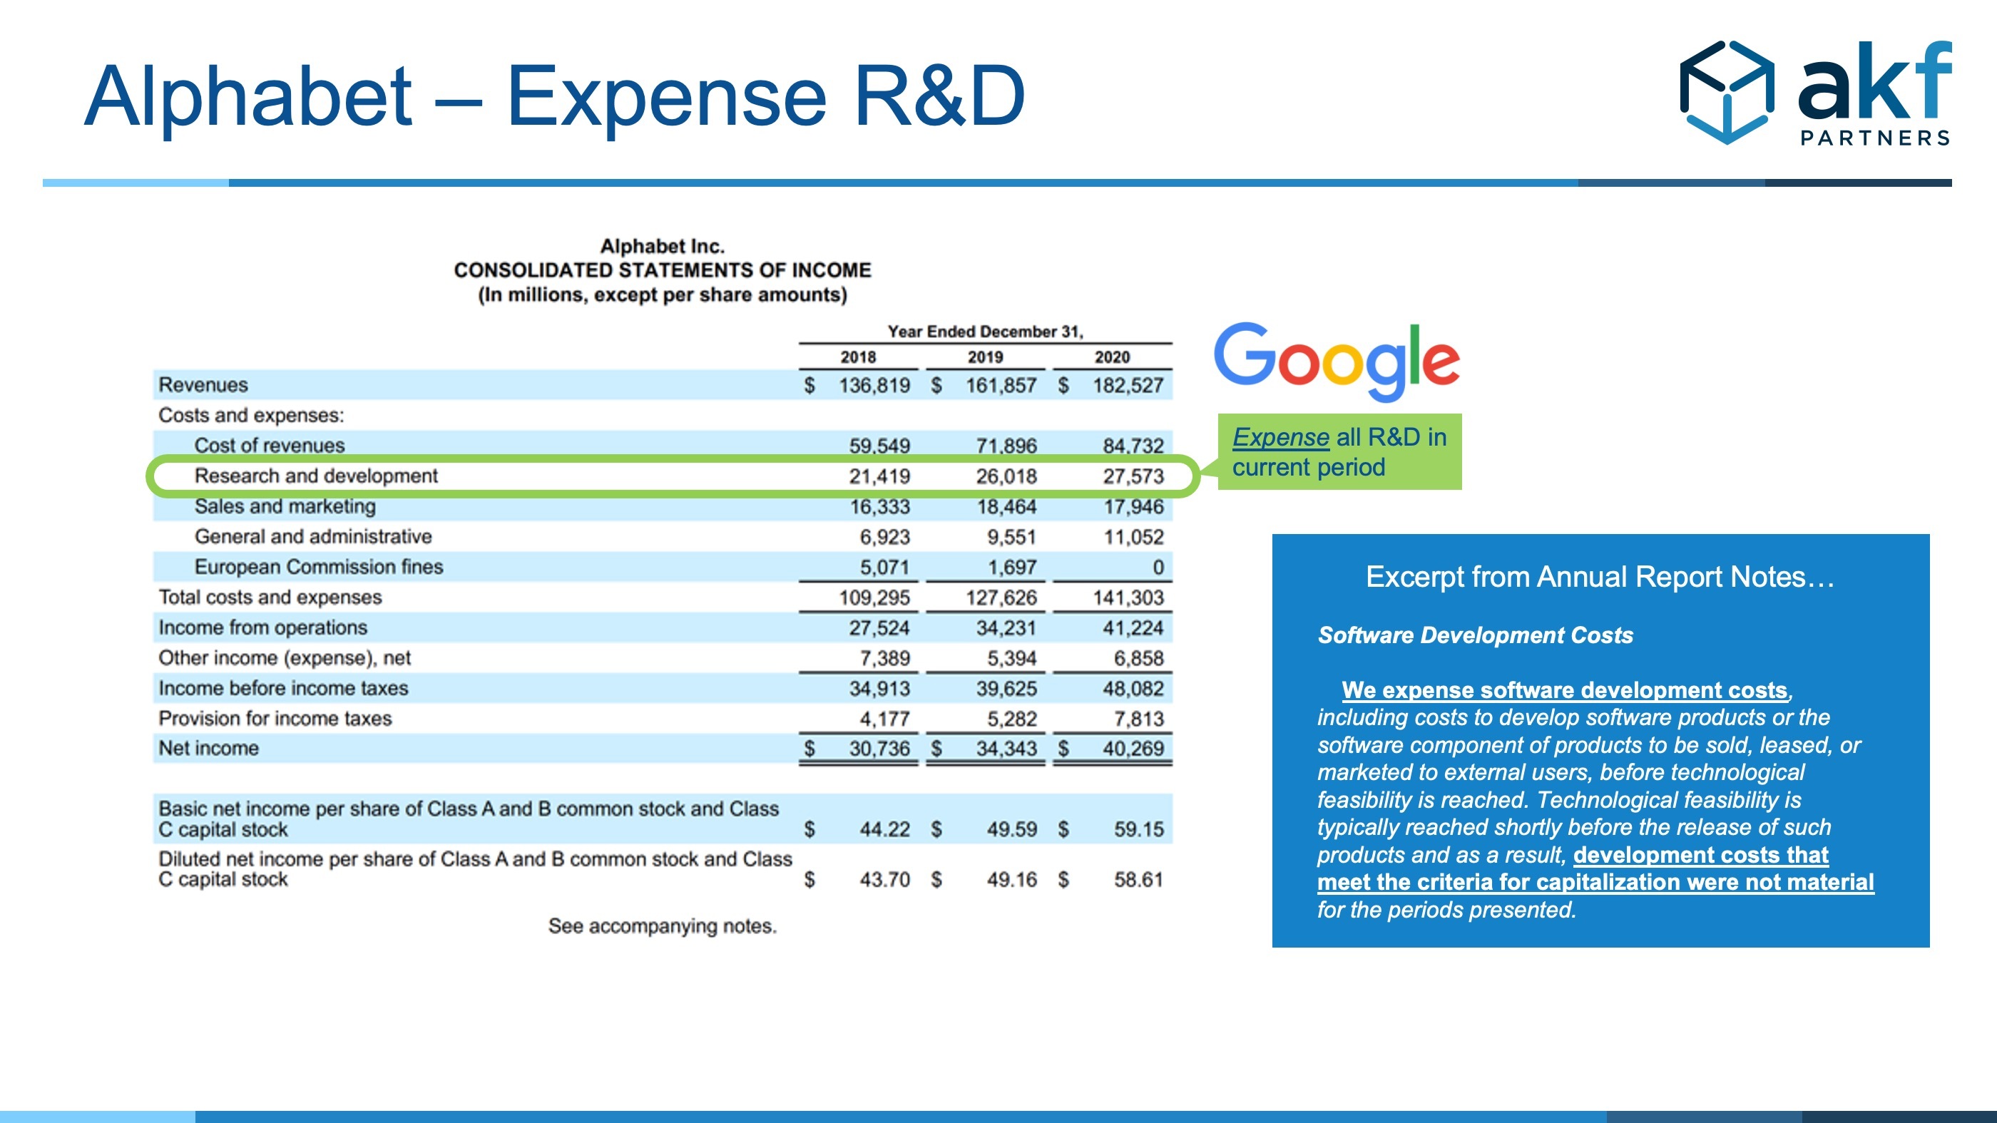Click total costs value 141,303

pos(1128,598)
